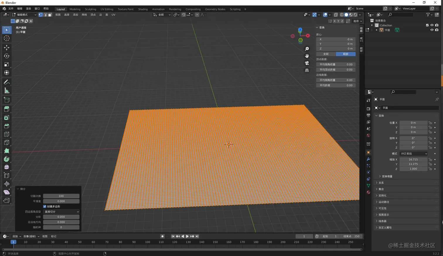Toggle X-ray display in viewport header
Image resolution: width=443 pixels, height=256 pixels.
pyautogui.click(x=336, y=15)
